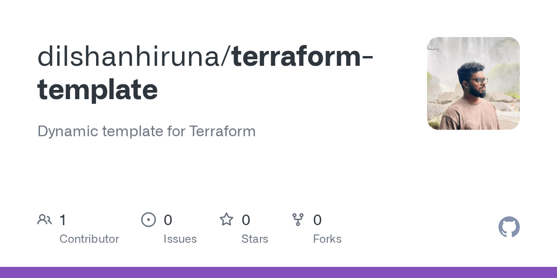Click the contributors people icon
This screenshot has width=557, height=278.
(x=45, y=220)
